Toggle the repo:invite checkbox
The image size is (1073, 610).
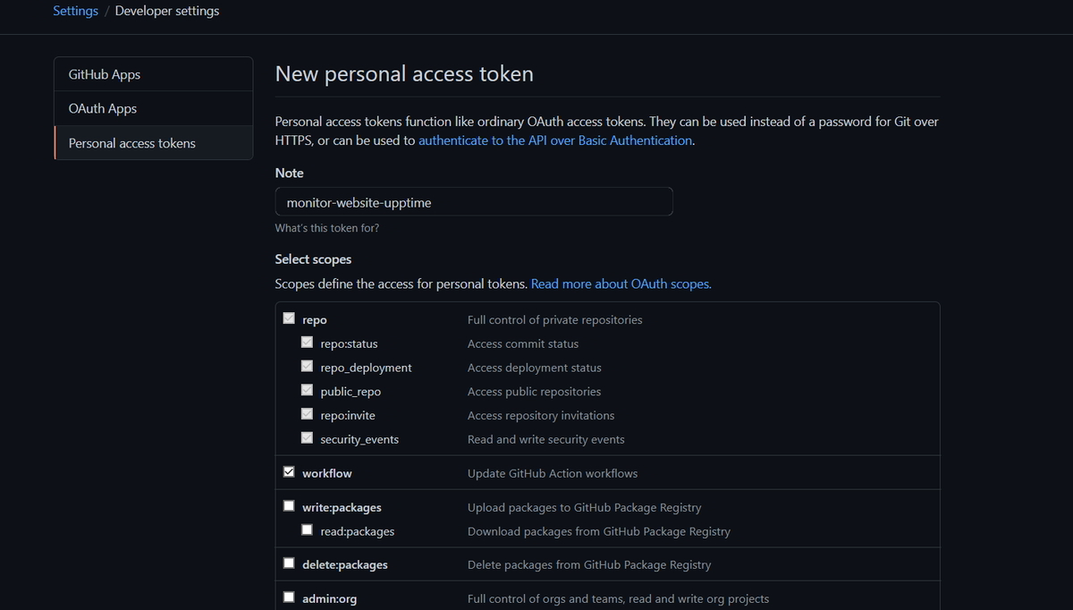coord(307,415)
